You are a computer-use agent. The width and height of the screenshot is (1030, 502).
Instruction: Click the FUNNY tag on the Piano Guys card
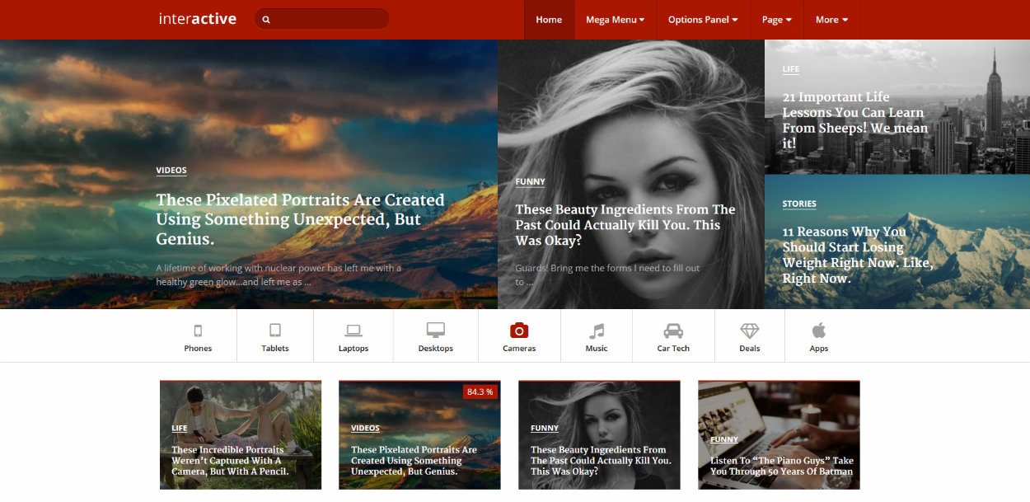click(x=724, y=440)
